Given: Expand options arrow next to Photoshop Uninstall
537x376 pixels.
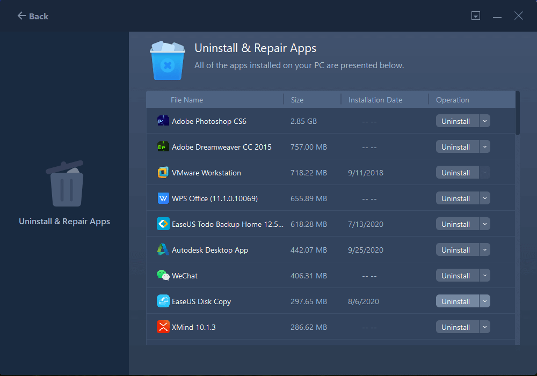Looking at the screenshot, I should pyautogui.click(x=484, y=121).
